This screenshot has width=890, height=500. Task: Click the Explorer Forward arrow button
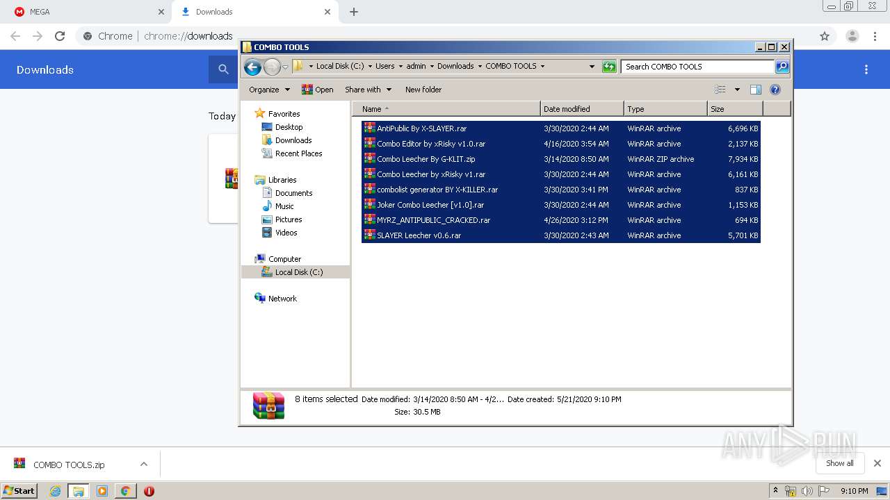pos(272,67)
